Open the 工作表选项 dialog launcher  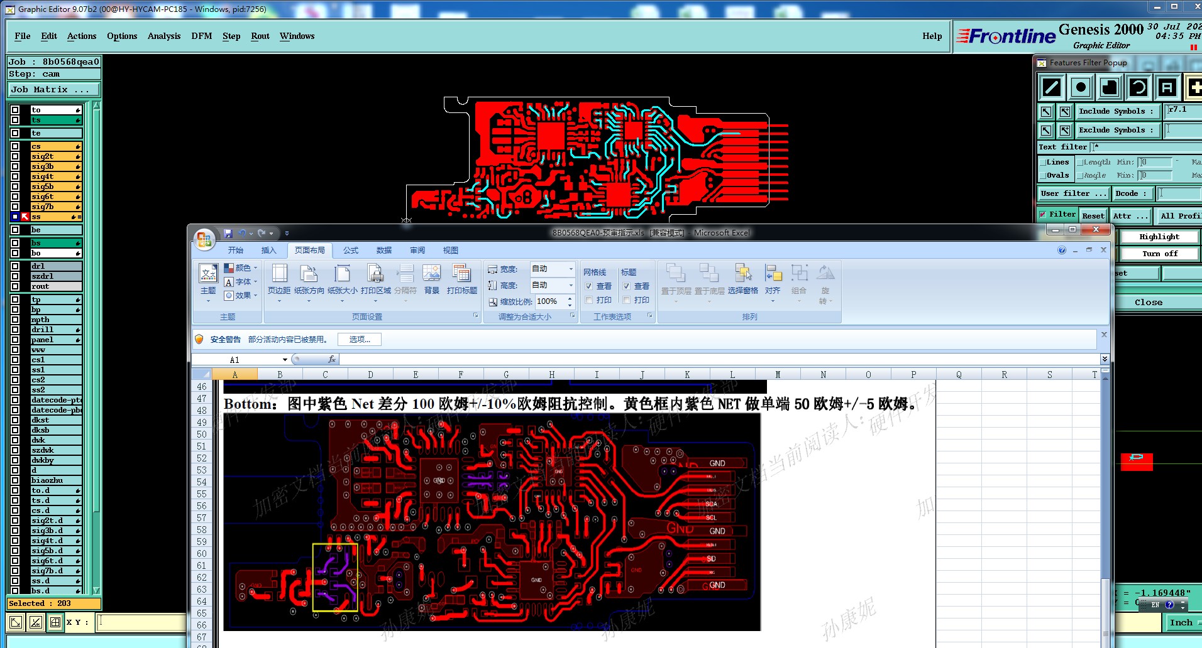click(650, 316)
